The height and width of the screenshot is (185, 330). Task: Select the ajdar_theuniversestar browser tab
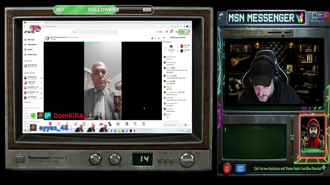[34, 22]
